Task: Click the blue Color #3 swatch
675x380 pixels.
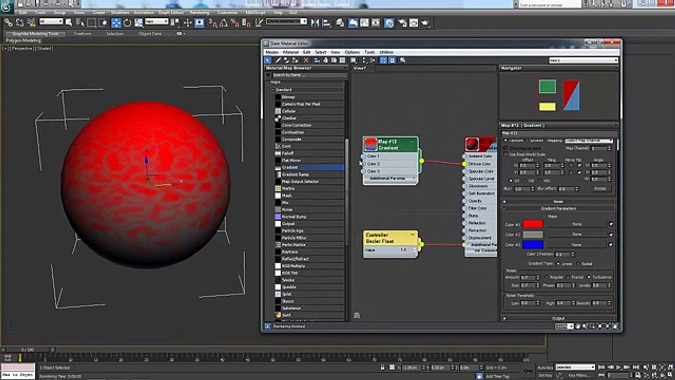Action: pos(533,245)
